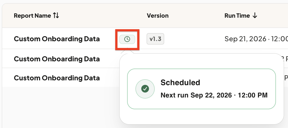This screenshot has width=288, height=128.
Task: Click the Scheduled heading in the popup
Action: pyautogui.click(x=180, y=82)
